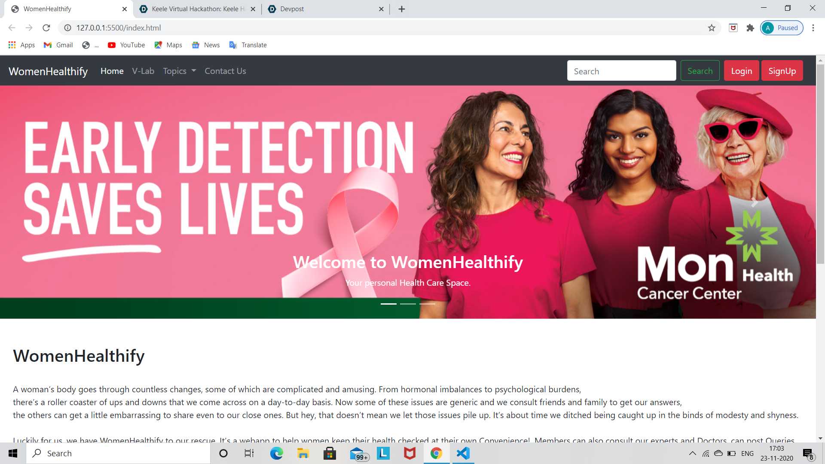The height and width of the screenshot is (464, 825).
Task: Click the red Login button
Action: coord(741,71)
